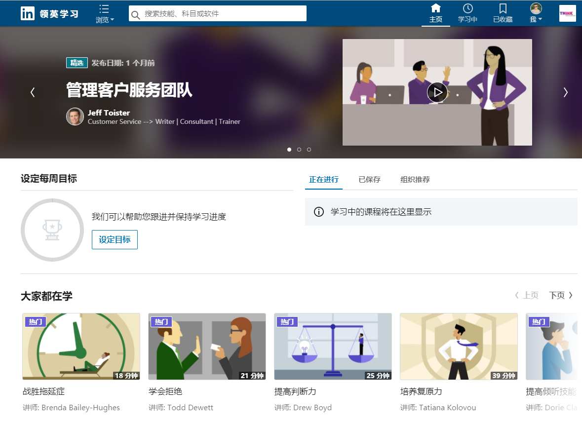The image size is (582, 426).
Task: Open the 培养复原力 course thumbnail
Action: coord(459,347)
